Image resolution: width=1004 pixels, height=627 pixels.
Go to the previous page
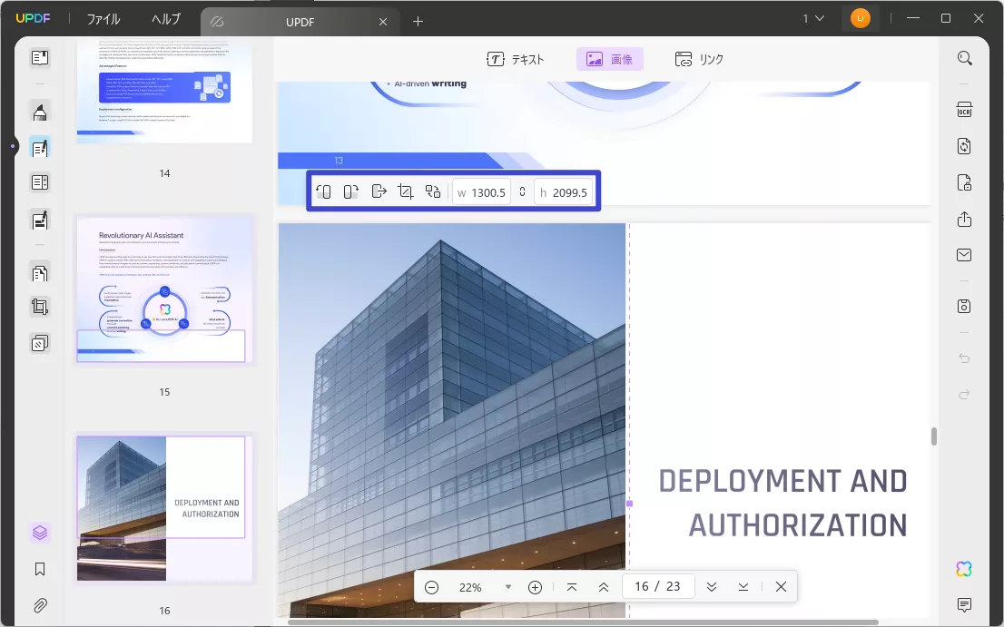(603, 587)
